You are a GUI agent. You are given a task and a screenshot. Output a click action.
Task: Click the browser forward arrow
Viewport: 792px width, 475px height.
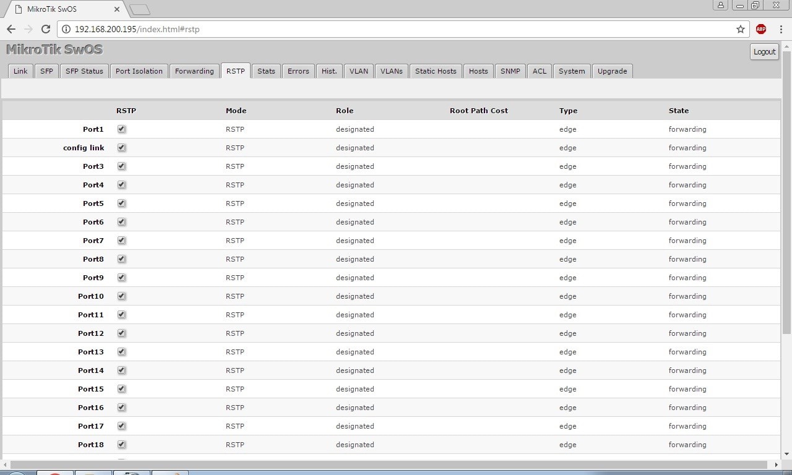28,29
